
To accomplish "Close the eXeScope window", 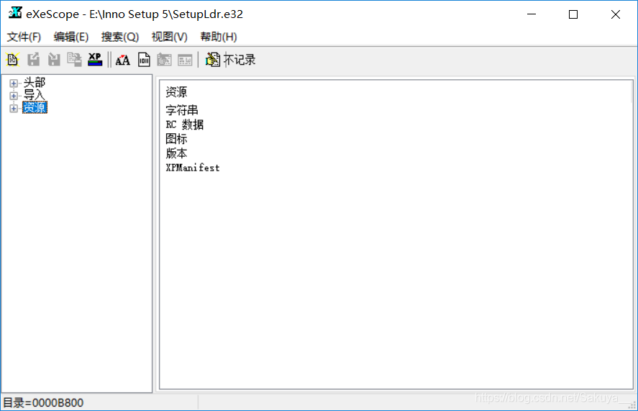I will [x=615, y=14].
